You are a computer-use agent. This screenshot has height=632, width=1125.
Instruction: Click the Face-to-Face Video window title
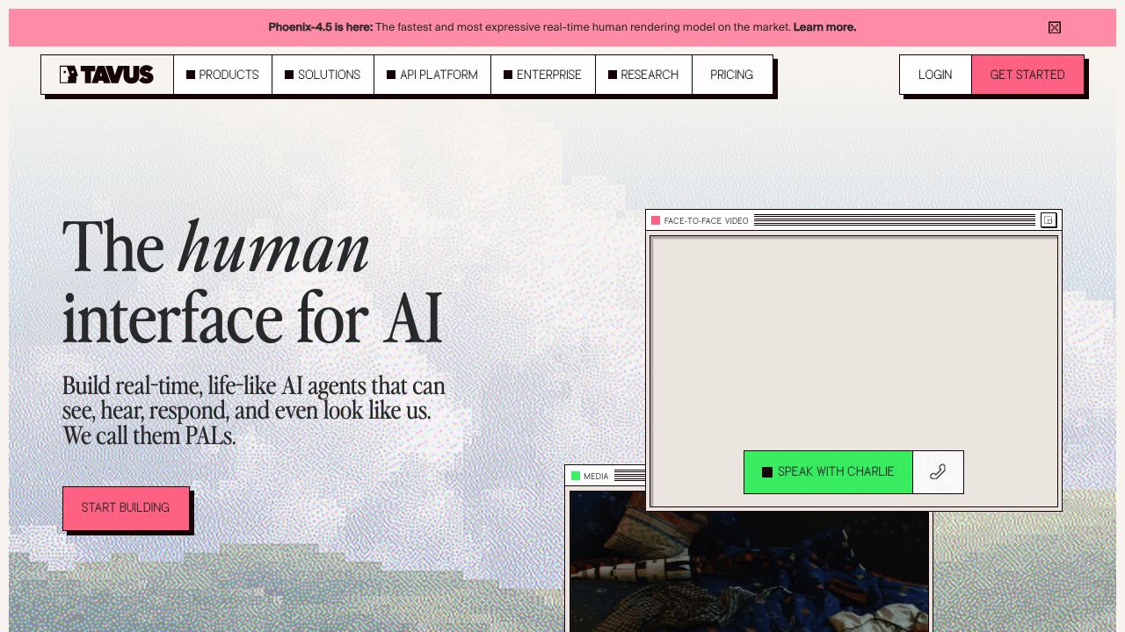707,220
